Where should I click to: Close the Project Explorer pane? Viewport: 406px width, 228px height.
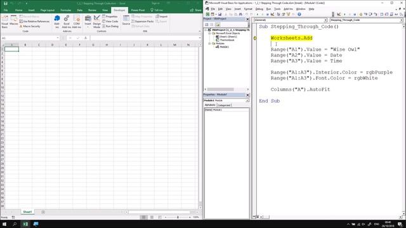[x=247, y=19]
